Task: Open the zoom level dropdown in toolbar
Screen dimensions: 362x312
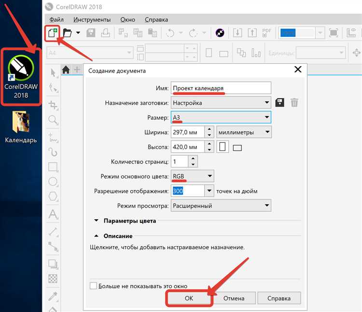Action: point(320,33)
